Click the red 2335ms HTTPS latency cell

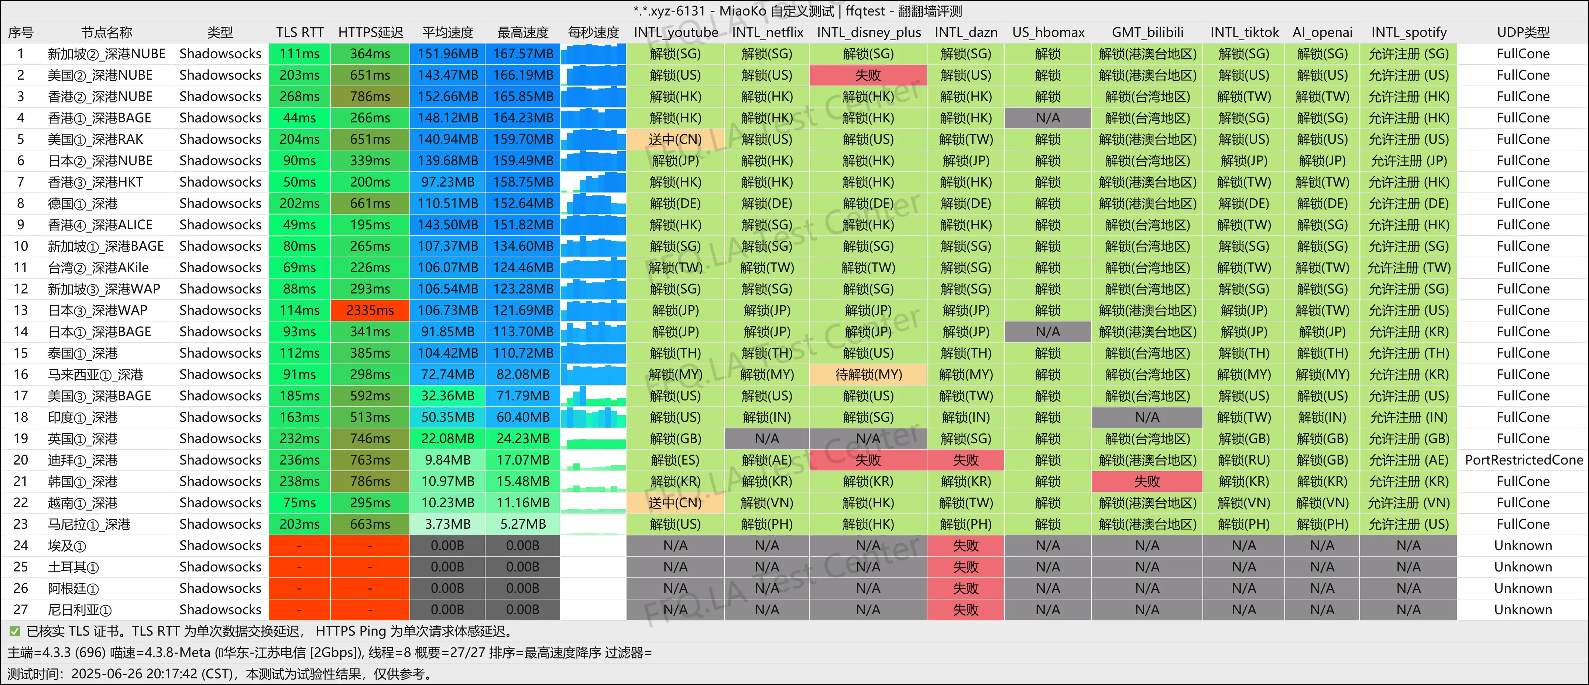coord(370,310)
